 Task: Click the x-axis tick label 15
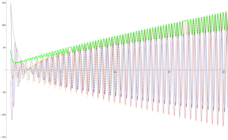coord(169,72)
